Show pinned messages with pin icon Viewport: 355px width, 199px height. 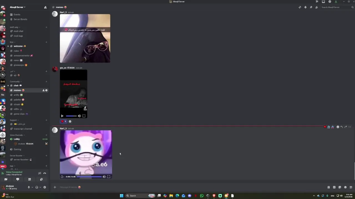point(311,7)
